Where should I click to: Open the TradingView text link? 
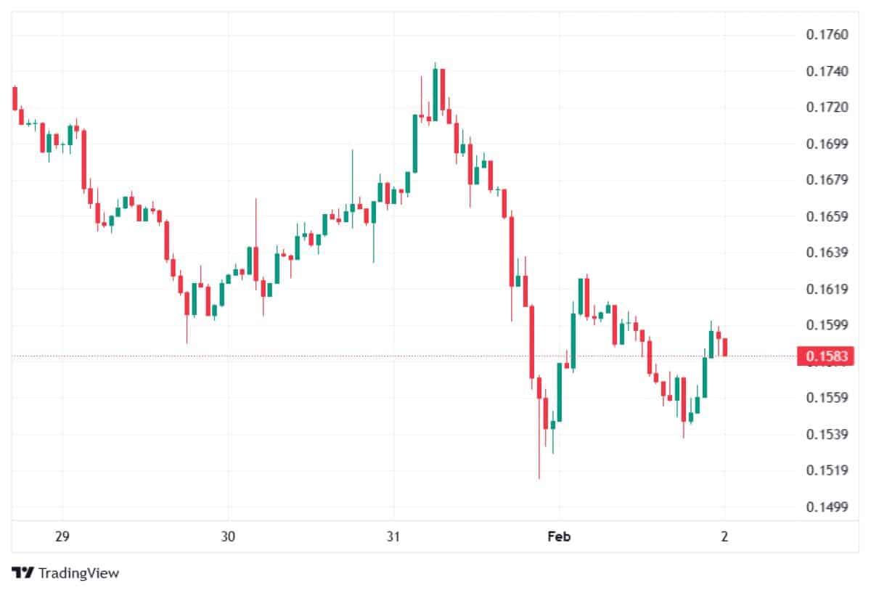point(78,573)
